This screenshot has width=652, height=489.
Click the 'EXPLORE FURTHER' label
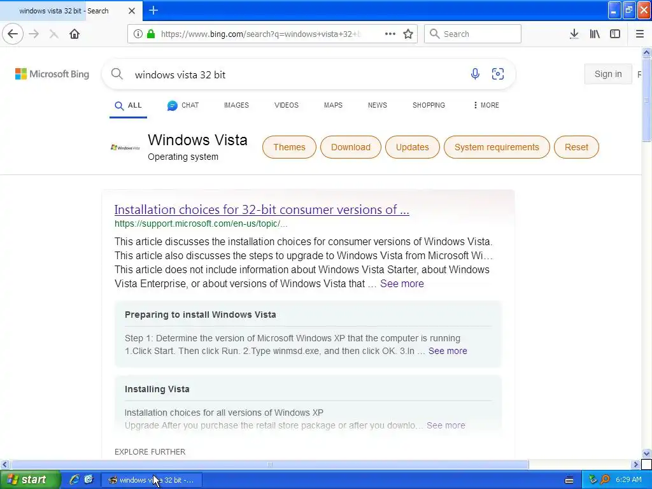coord(150,451)
